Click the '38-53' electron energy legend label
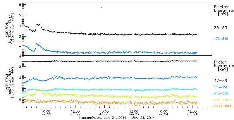The height and width of the screenshot is (120, 234). 221,28
